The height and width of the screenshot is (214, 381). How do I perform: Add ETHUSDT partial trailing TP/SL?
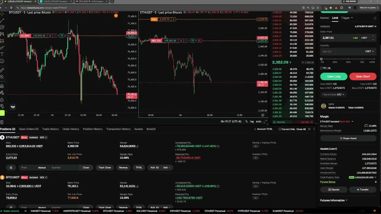(x=255, y=146)
